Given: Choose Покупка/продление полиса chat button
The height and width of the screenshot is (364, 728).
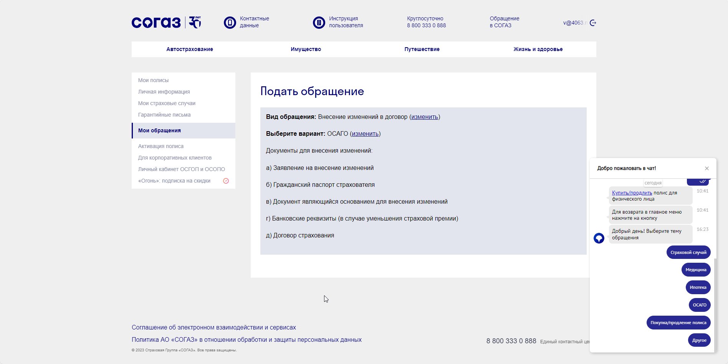Looking at the screenshot, I should [678, 323].
